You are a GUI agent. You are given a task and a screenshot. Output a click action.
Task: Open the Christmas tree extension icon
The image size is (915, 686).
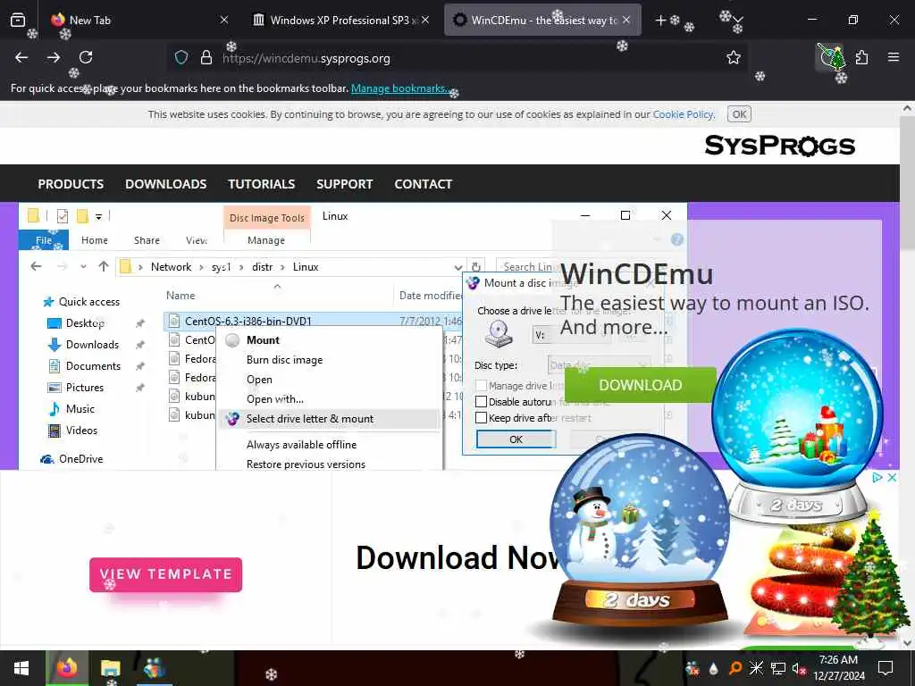point(830,57)
